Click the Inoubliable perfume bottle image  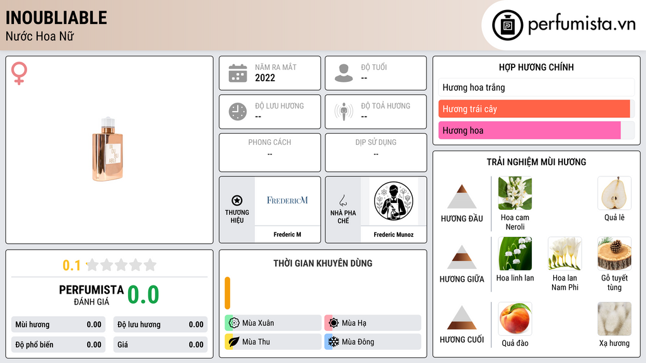click(107, 149)
